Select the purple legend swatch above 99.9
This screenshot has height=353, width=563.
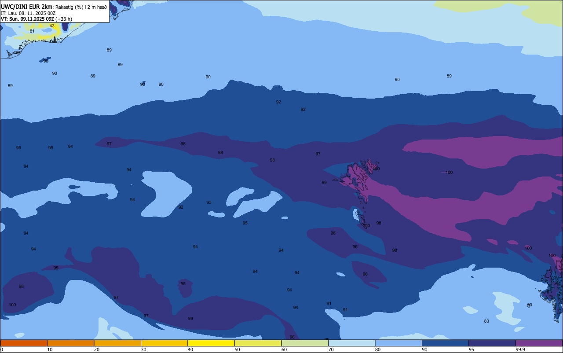click(539, 343)
